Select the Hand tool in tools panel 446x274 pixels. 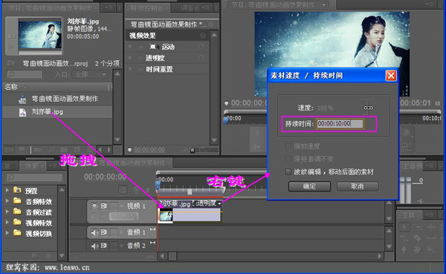(x=417, y=249)
